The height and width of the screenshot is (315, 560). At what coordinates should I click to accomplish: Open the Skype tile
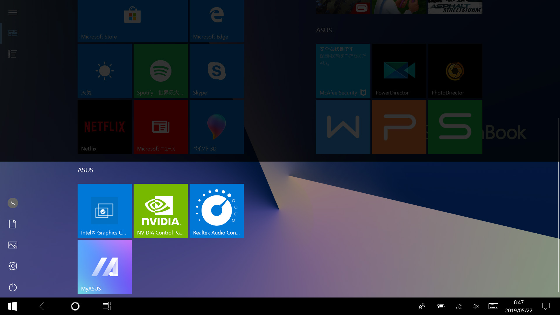click(x=216, y=71)
